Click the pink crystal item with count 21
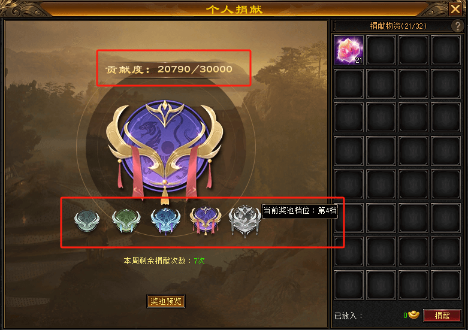Viewport: 468px width, 330px height. coord(349,50)
